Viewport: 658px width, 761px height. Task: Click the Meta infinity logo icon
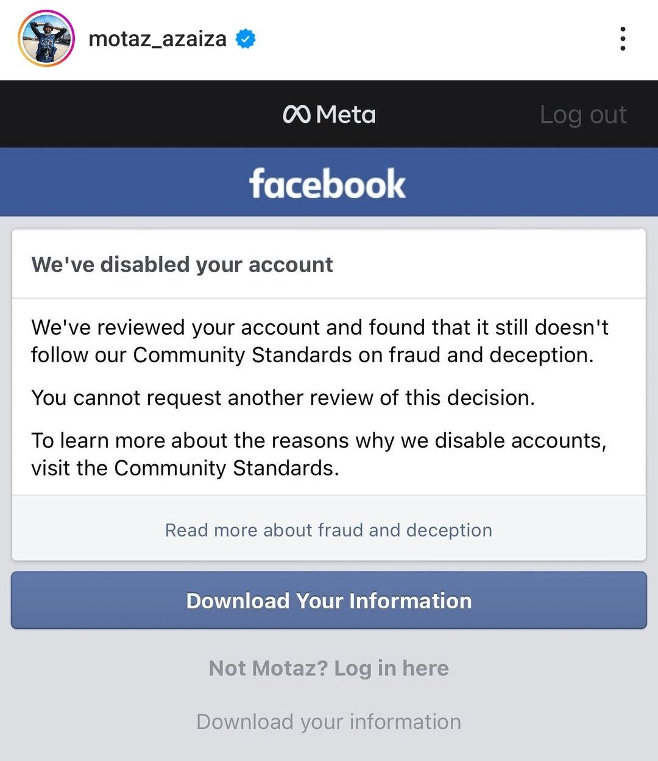point(297,114)
